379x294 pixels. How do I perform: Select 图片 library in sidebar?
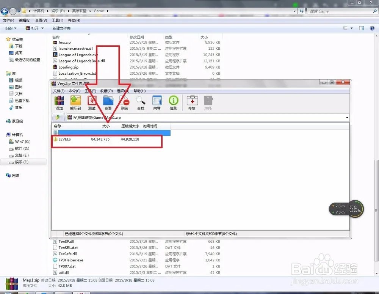pyautogui.click(x=16, y=87)
